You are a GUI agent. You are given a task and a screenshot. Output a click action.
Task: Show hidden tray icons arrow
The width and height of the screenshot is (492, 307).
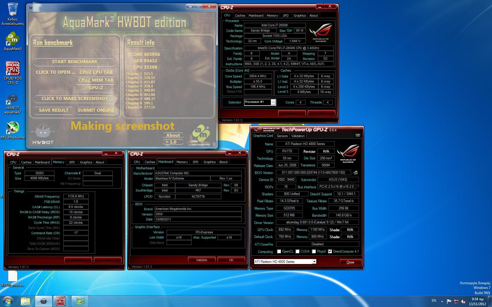(442, 301)
